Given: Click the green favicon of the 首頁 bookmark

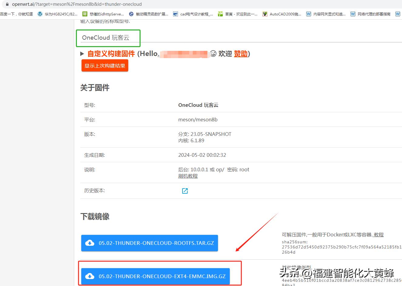Looking at the screenshot, I should (220, 14).
